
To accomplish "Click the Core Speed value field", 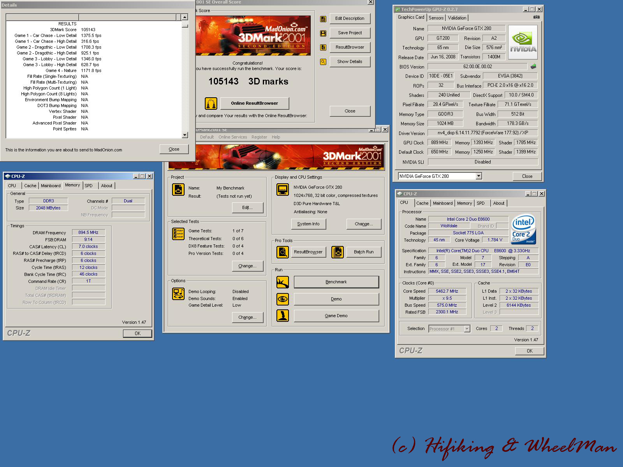I will click(447, 291).
